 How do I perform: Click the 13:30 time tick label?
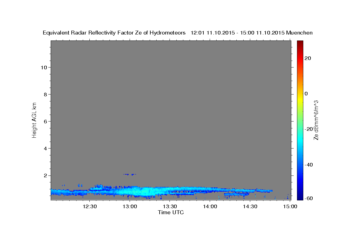(x=170, y=206)
